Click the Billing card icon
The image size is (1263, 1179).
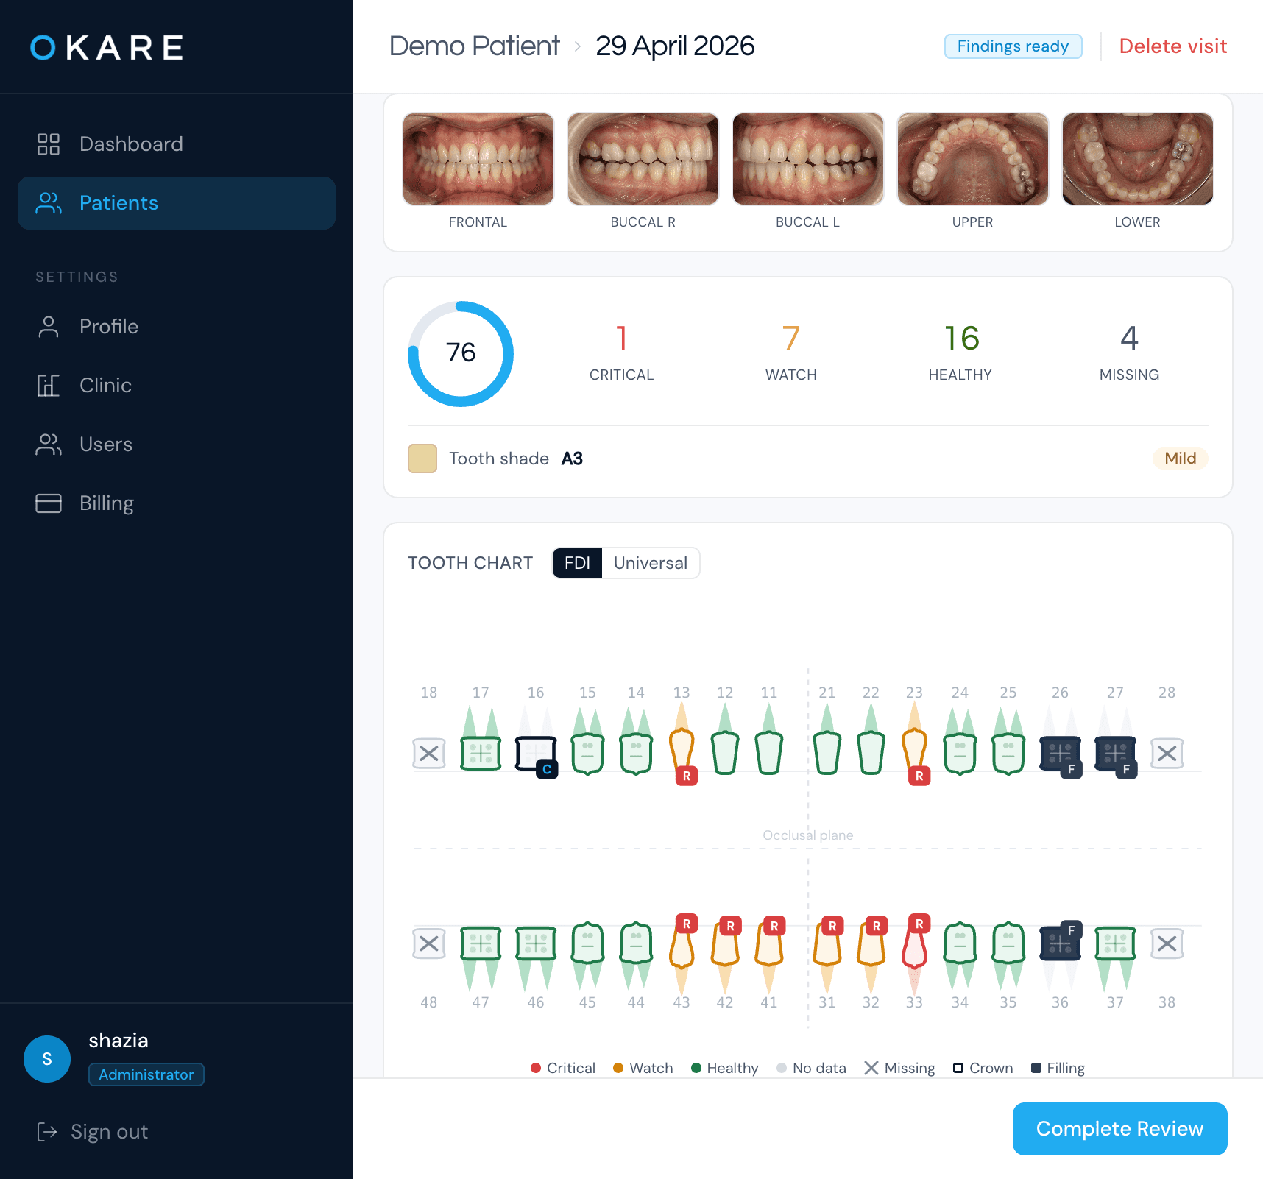49,503
